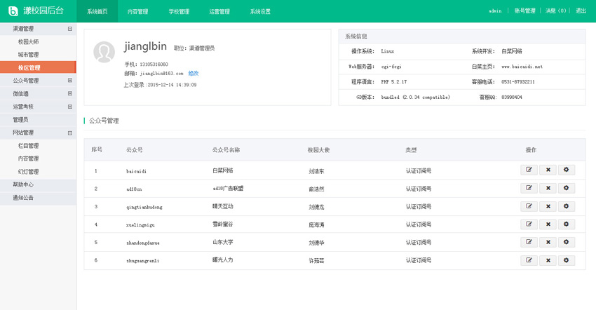Click the green logo icon at top left
Viewport: 596px width, 310px height.
point(13,11)
